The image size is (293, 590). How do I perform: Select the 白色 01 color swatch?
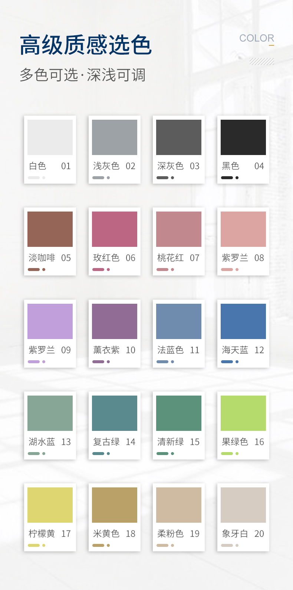pyautogui.click(x=50, y=137)
